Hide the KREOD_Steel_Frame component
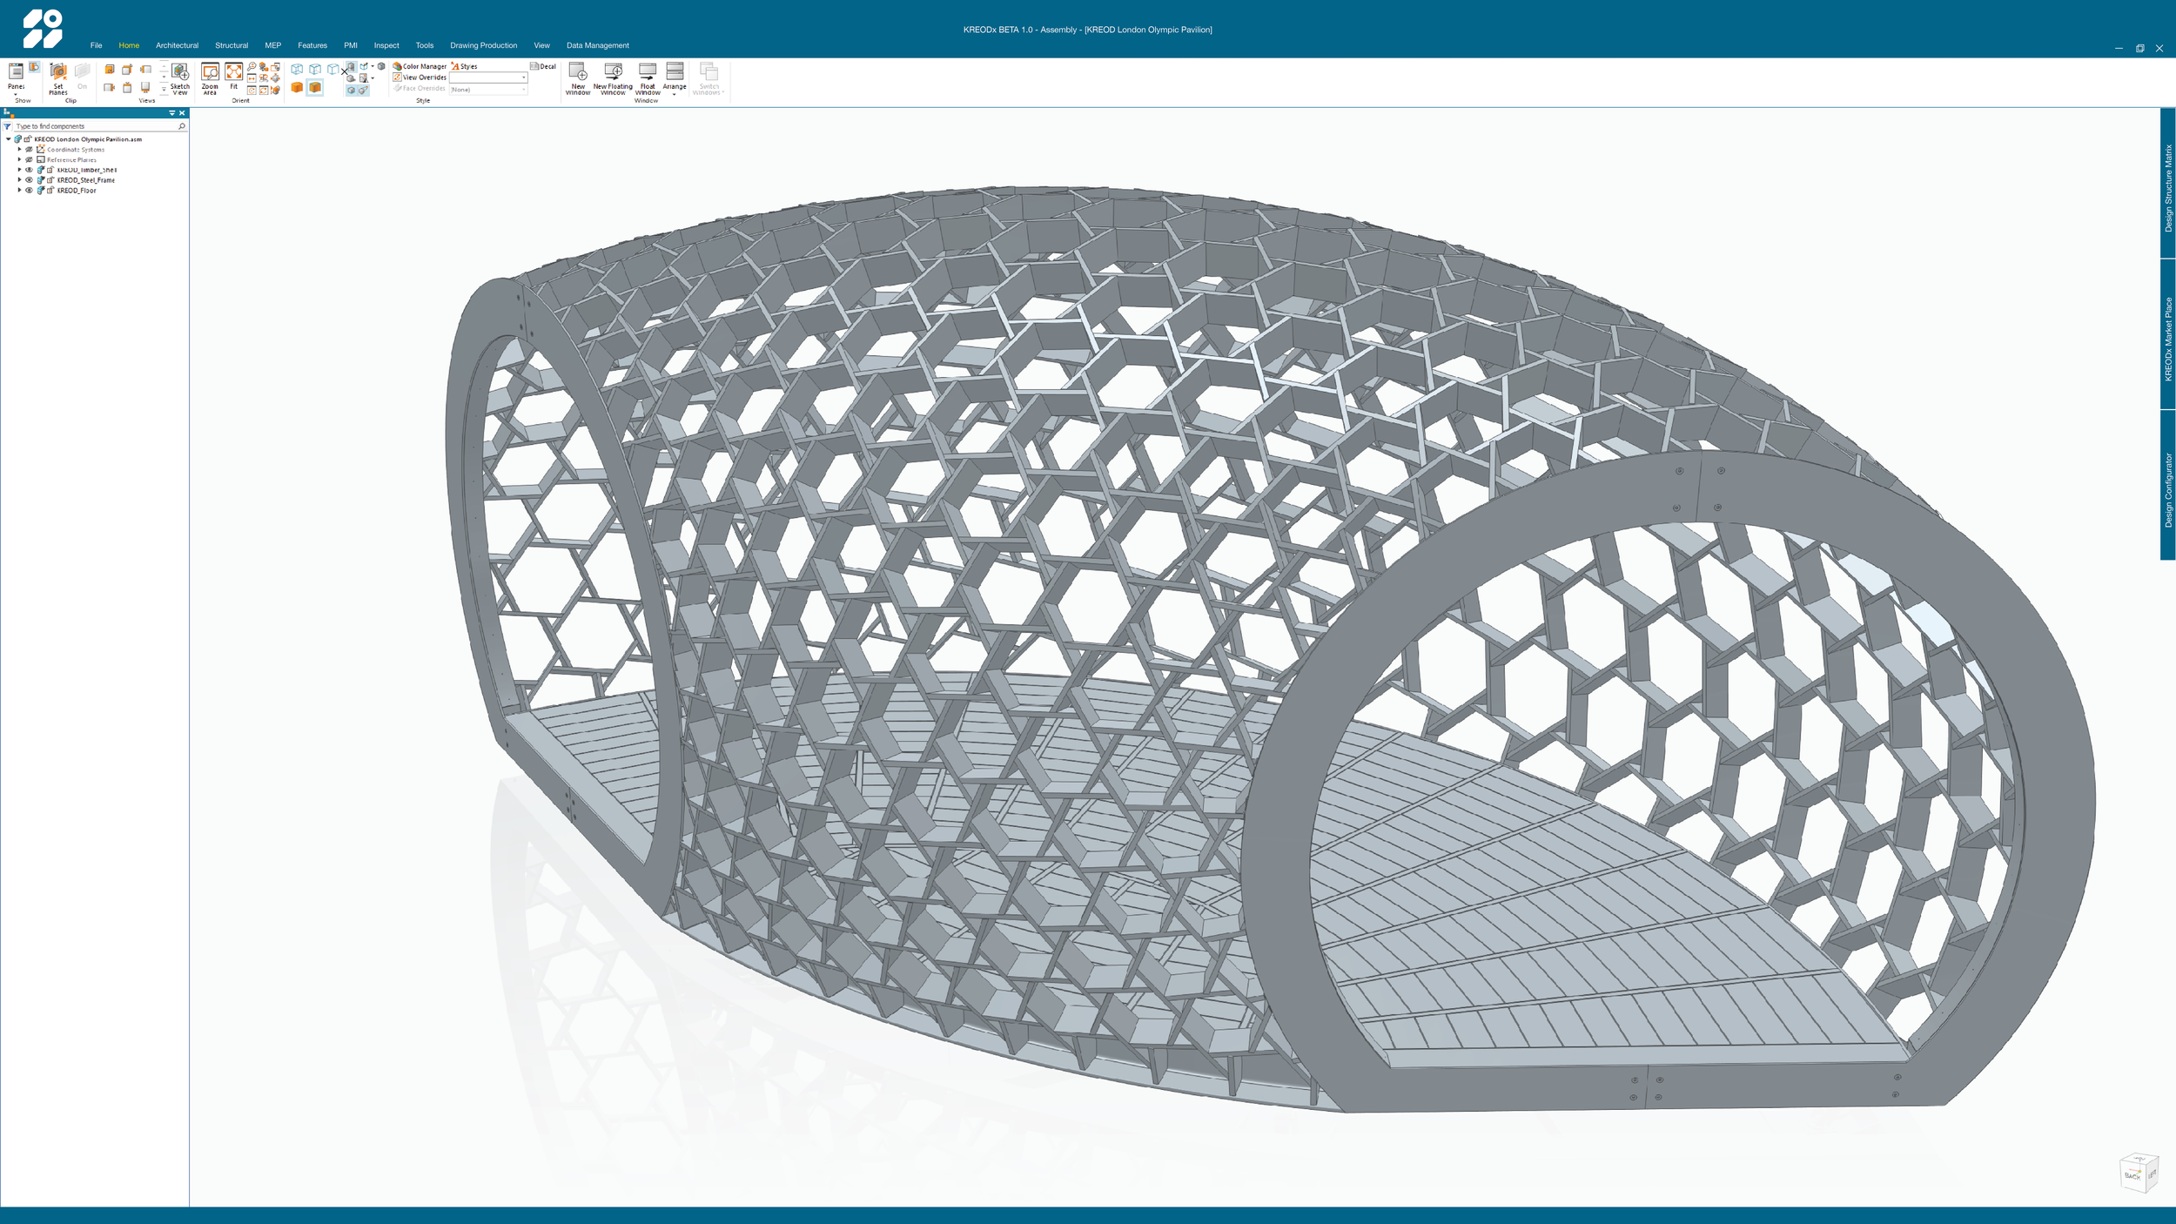This screenshot has width=2176, height=1224. (29, 180)
